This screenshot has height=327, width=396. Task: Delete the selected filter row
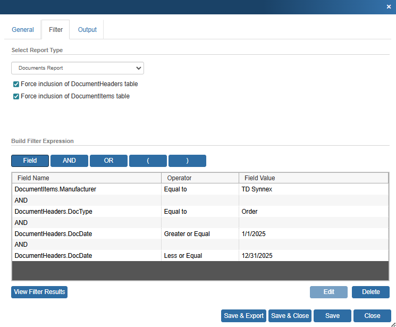370,292
